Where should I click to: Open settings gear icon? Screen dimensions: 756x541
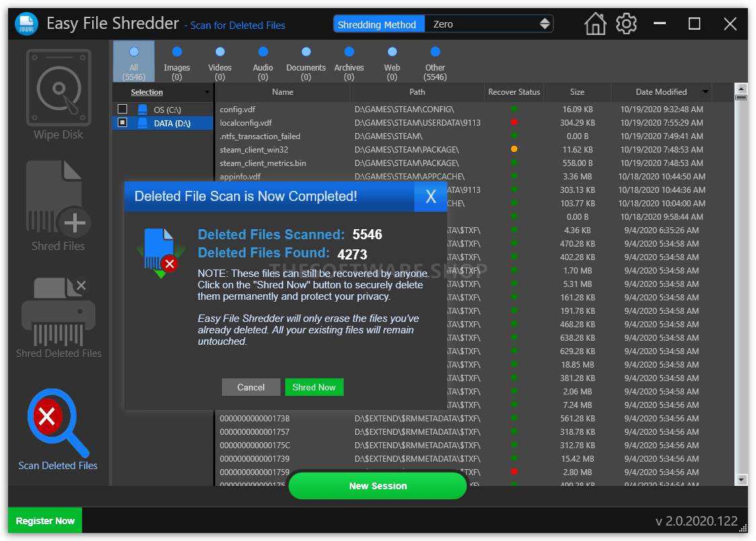[x=626, y=24]
